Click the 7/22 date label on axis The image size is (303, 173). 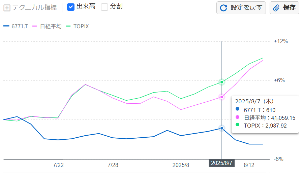[58, 165]
